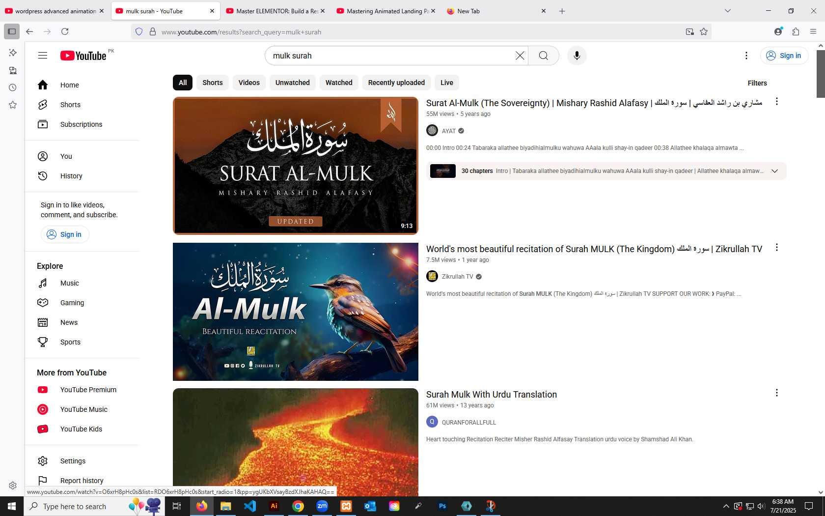Image resolution: width=825 pixels, height=516 pixels.
Task: Open Photoshop from taskbar
Action: point(442,506)
